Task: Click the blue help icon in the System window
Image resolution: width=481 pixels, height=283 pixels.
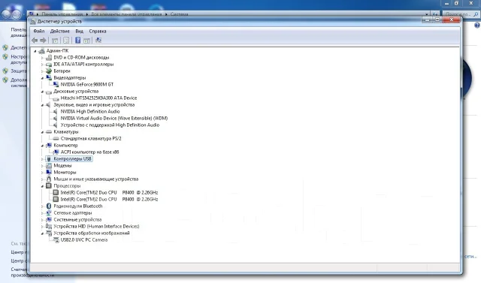Action: click(477, 26)
